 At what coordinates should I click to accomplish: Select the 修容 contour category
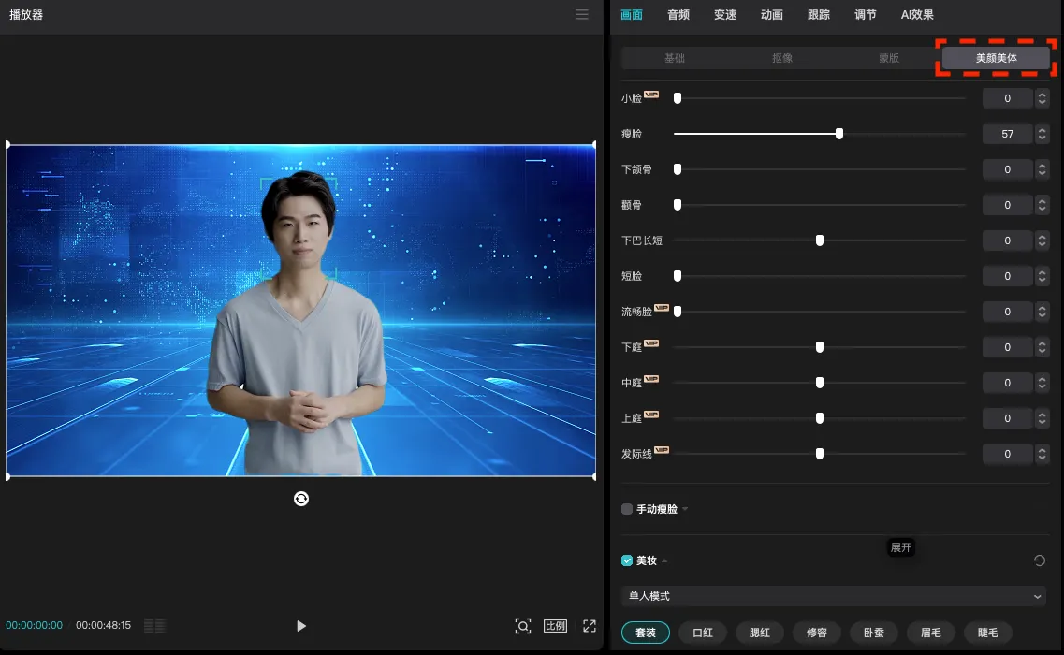(x=816, y=633)
